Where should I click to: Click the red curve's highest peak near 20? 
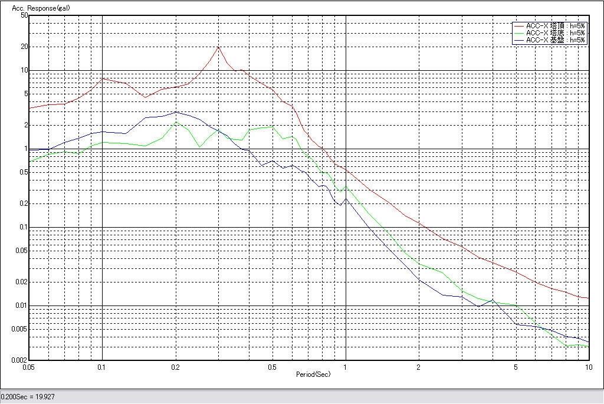click(x=218, y=47)
